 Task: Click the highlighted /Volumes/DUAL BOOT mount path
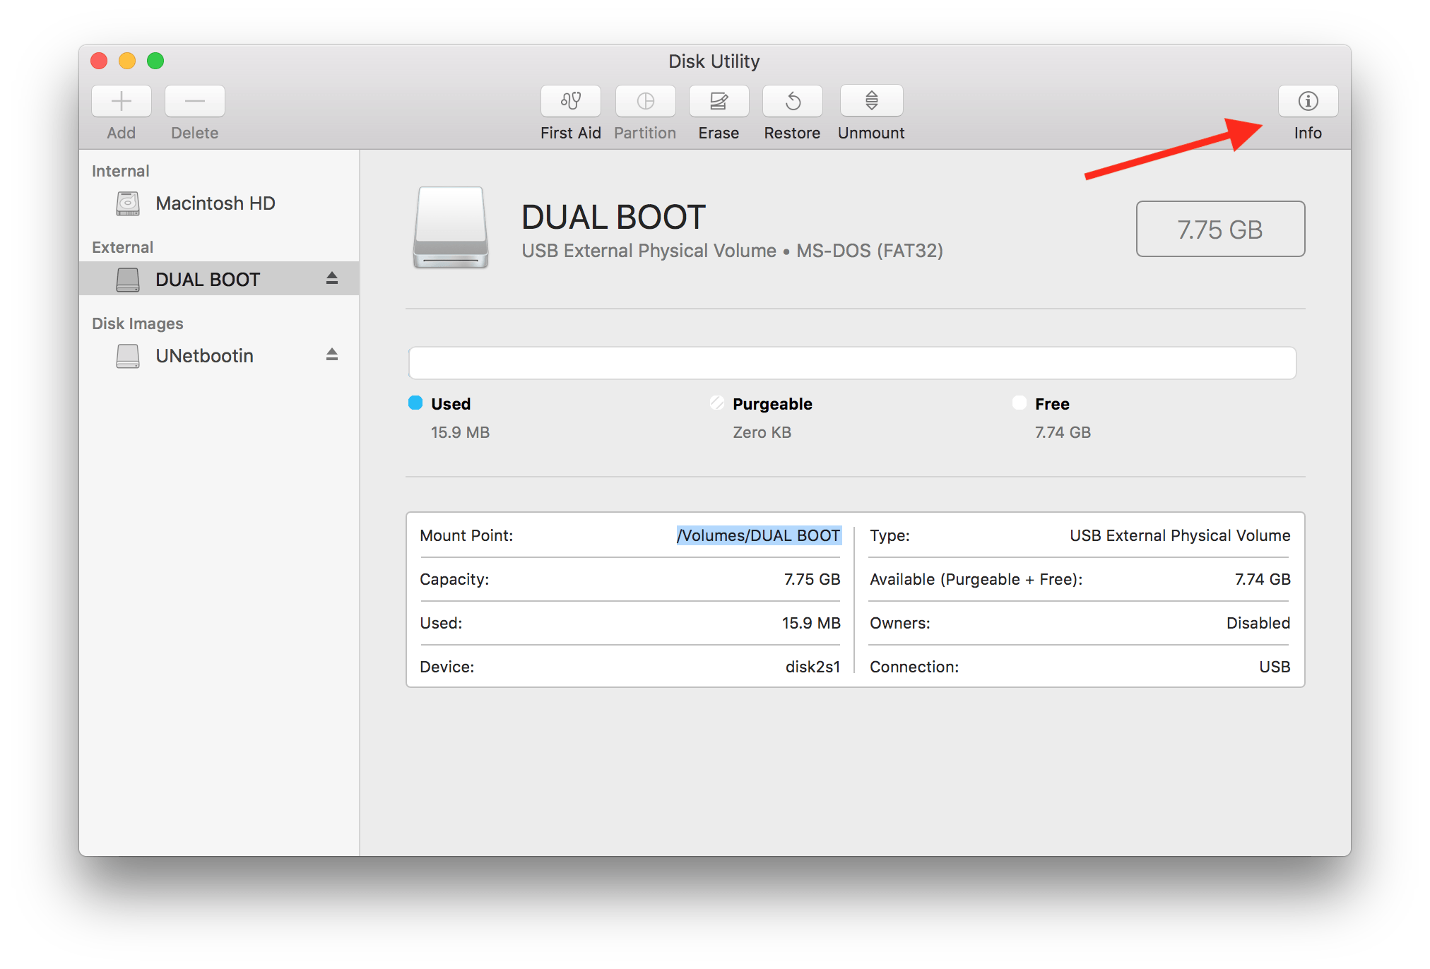tap(758, 535)
